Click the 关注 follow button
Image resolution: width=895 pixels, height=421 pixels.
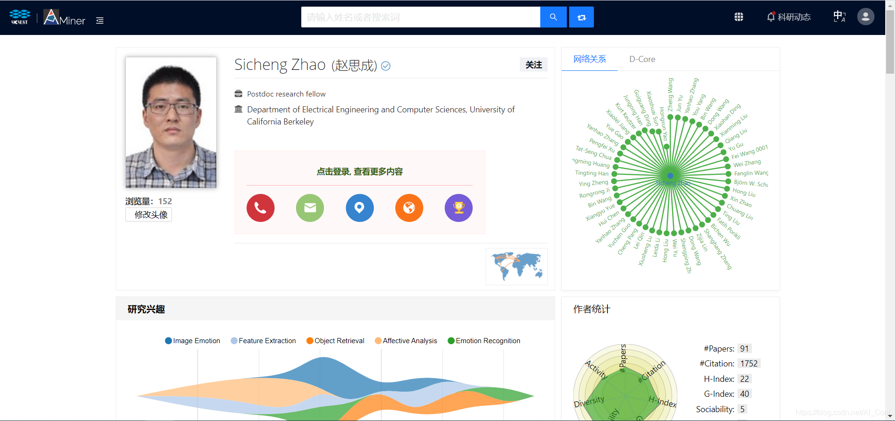point(534,65)
